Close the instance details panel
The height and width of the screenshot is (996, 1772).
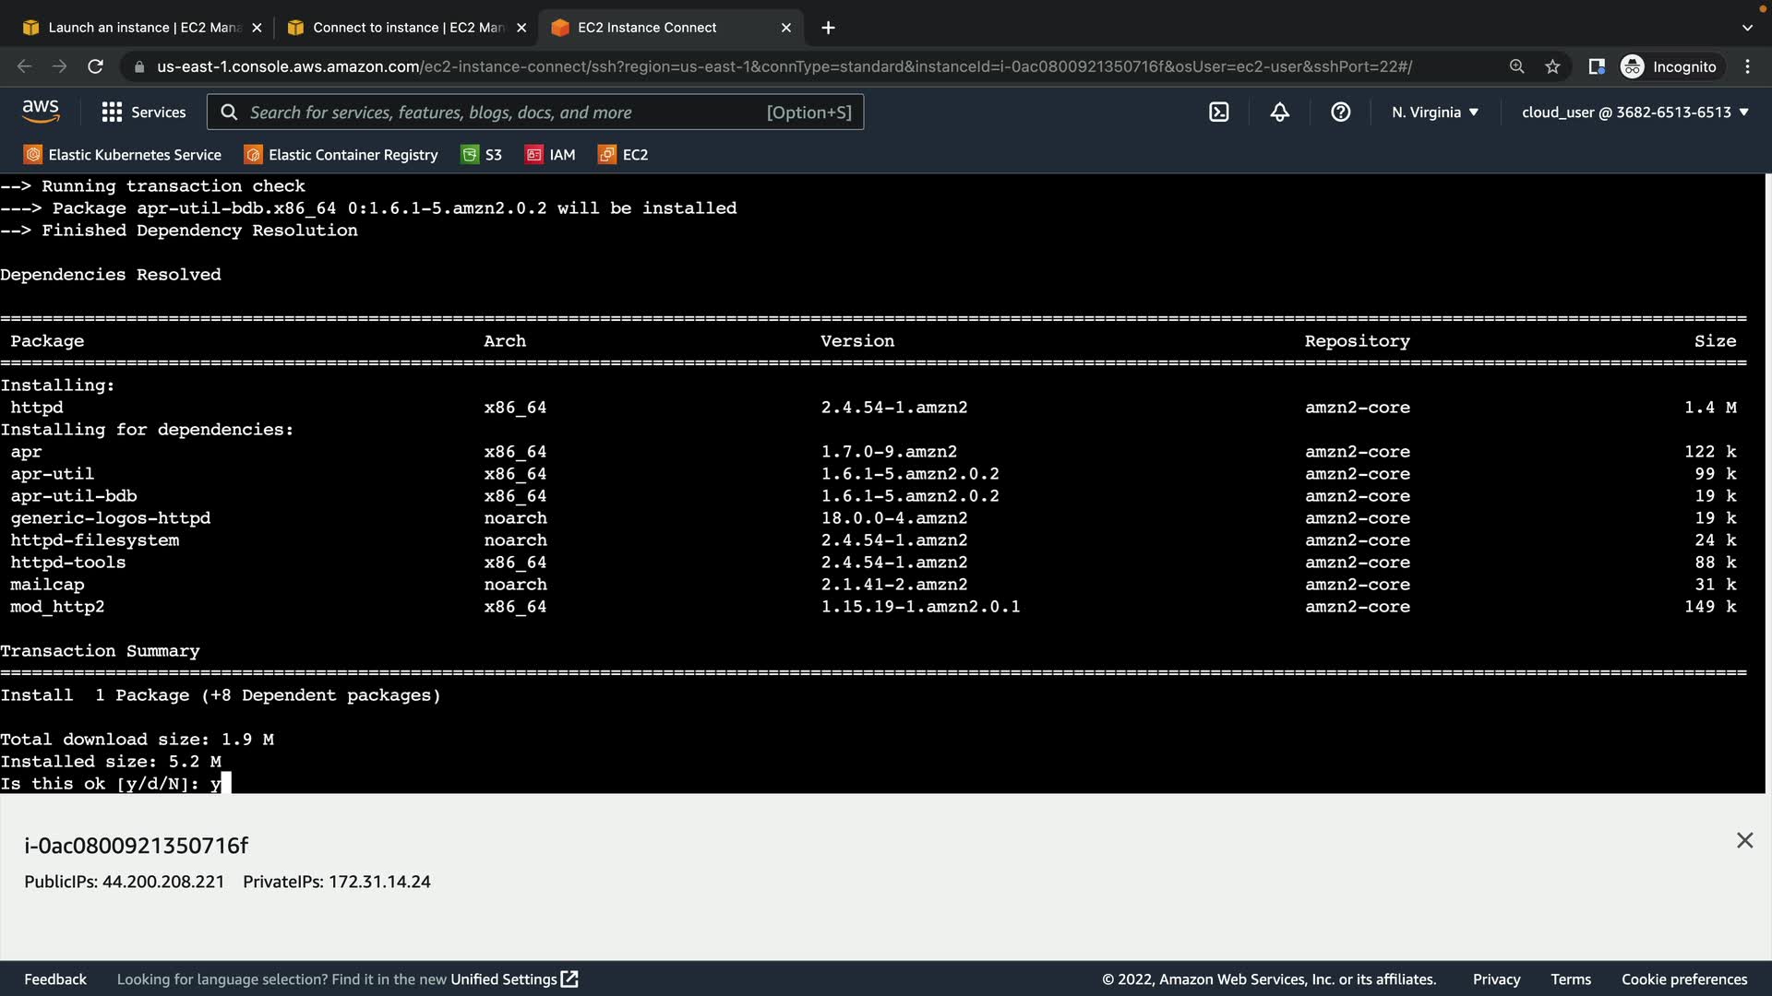tap(1744, 840)
